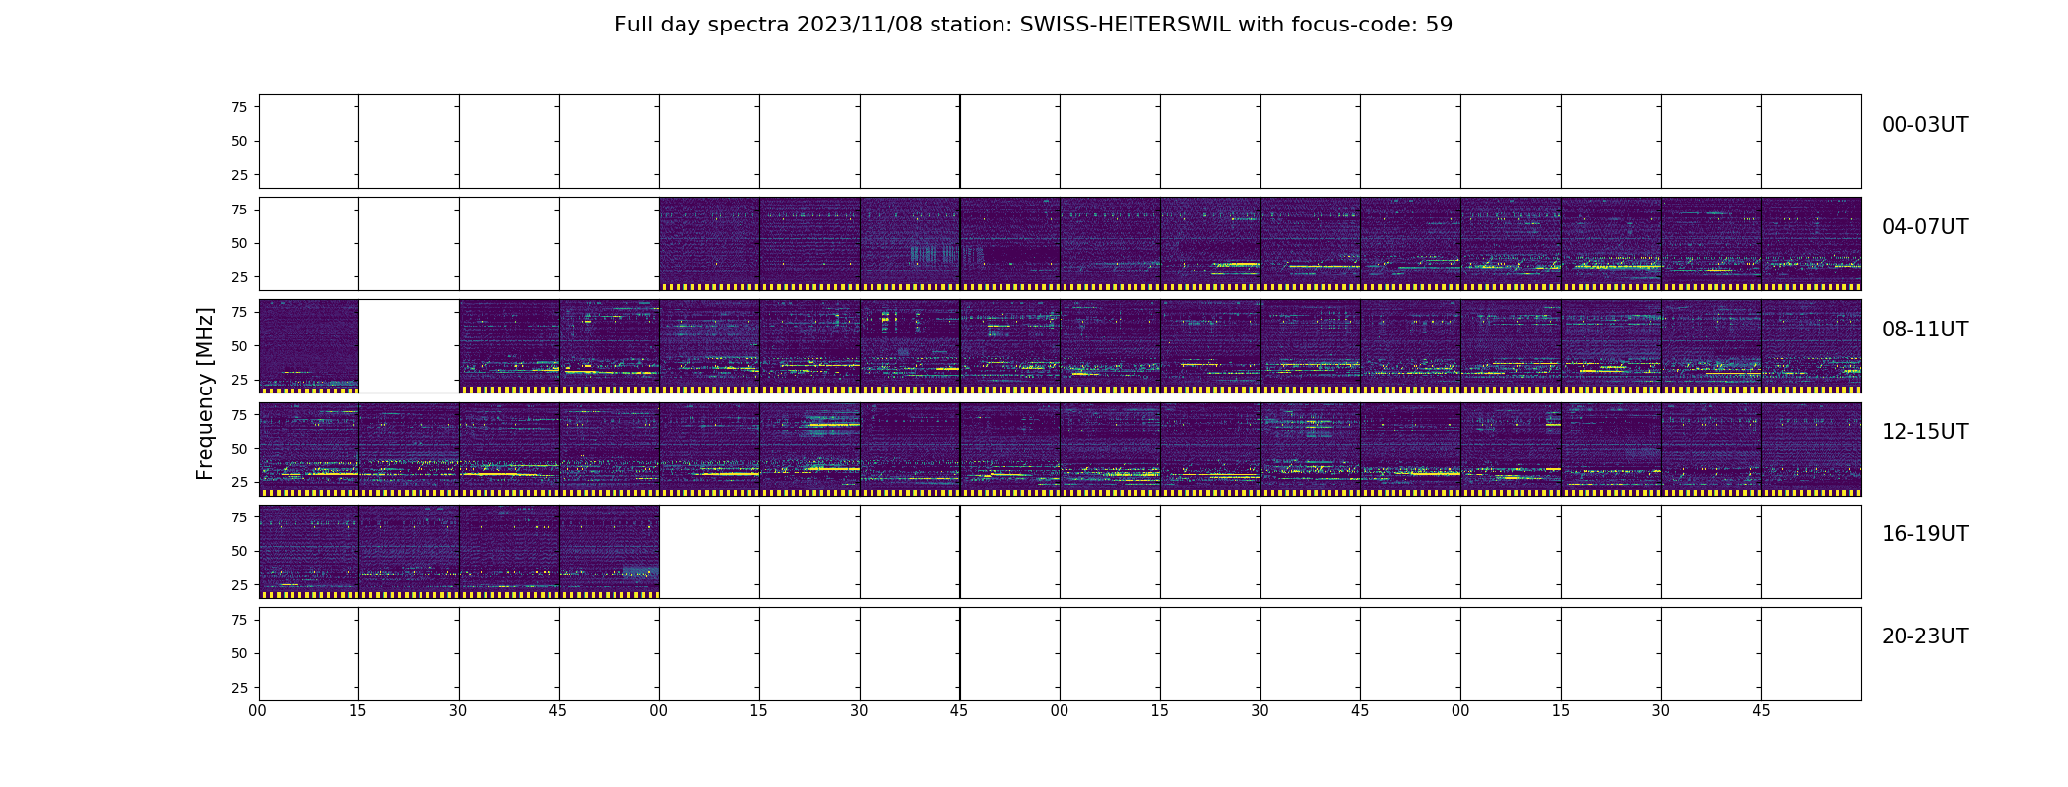Open the last spectrum panel in the 08-11UT row
The height and width of the screenshot is (787, 2068).
coord(1811,346)
